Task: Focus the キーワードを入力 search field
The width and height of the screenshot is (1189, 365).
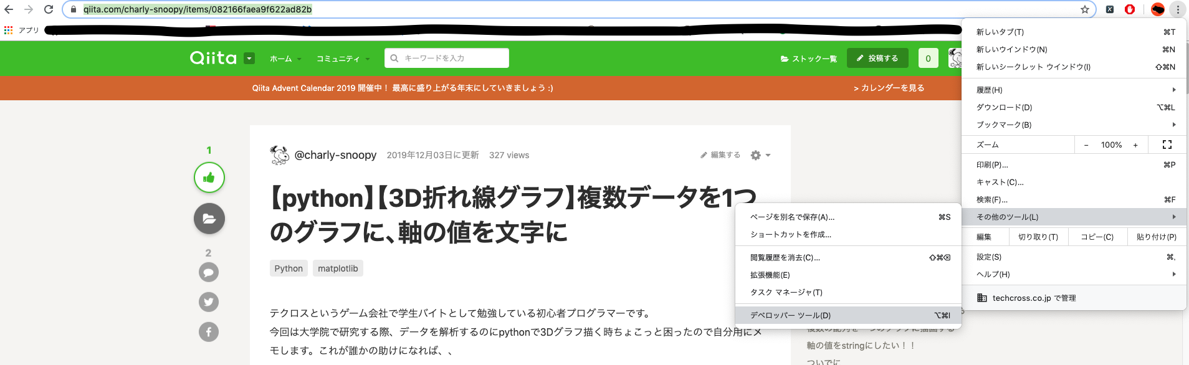Action: (x=447, y=58)
